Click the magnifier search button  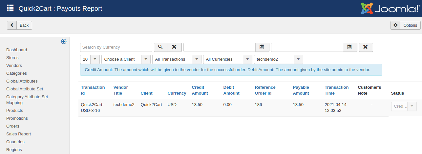[x=160, y=47]
